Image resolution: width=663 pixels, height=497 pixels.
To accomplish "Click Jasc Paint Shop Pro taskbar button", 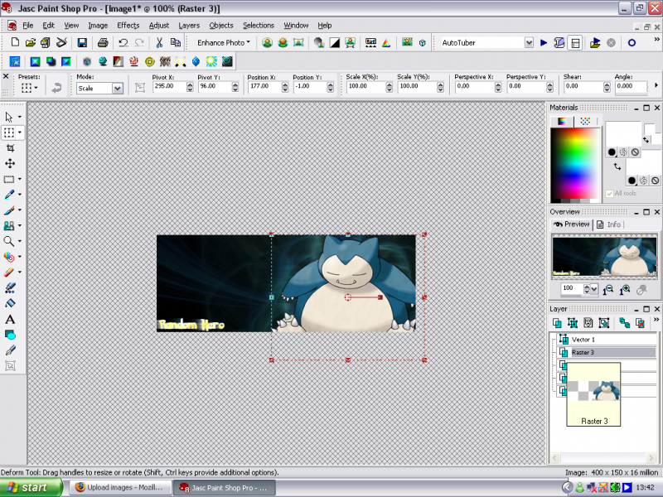I will tap(225, 487).
